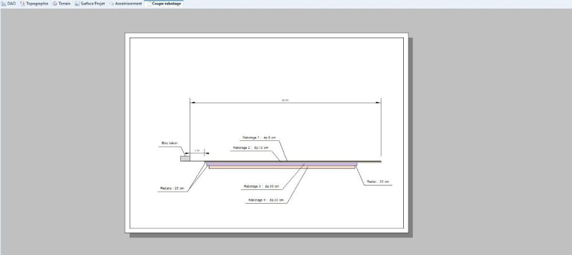This screenshot has height=255, width=572.
Task: Select the Rabotage 2 ép.12 cm label
Action: coord(251,148)
